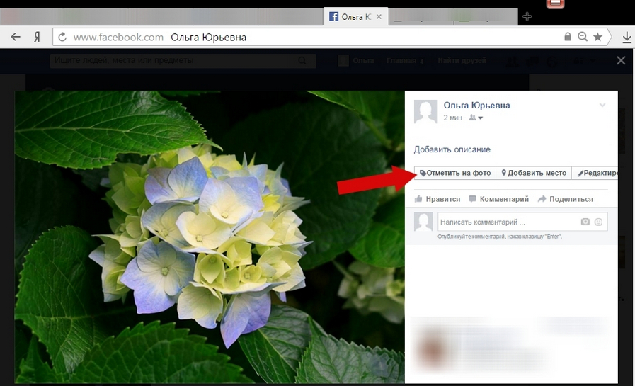Image resolution: width=635 pixels, height=386 pixels.
Task: Share the photo via Поделиться
Action: [566, 199]
